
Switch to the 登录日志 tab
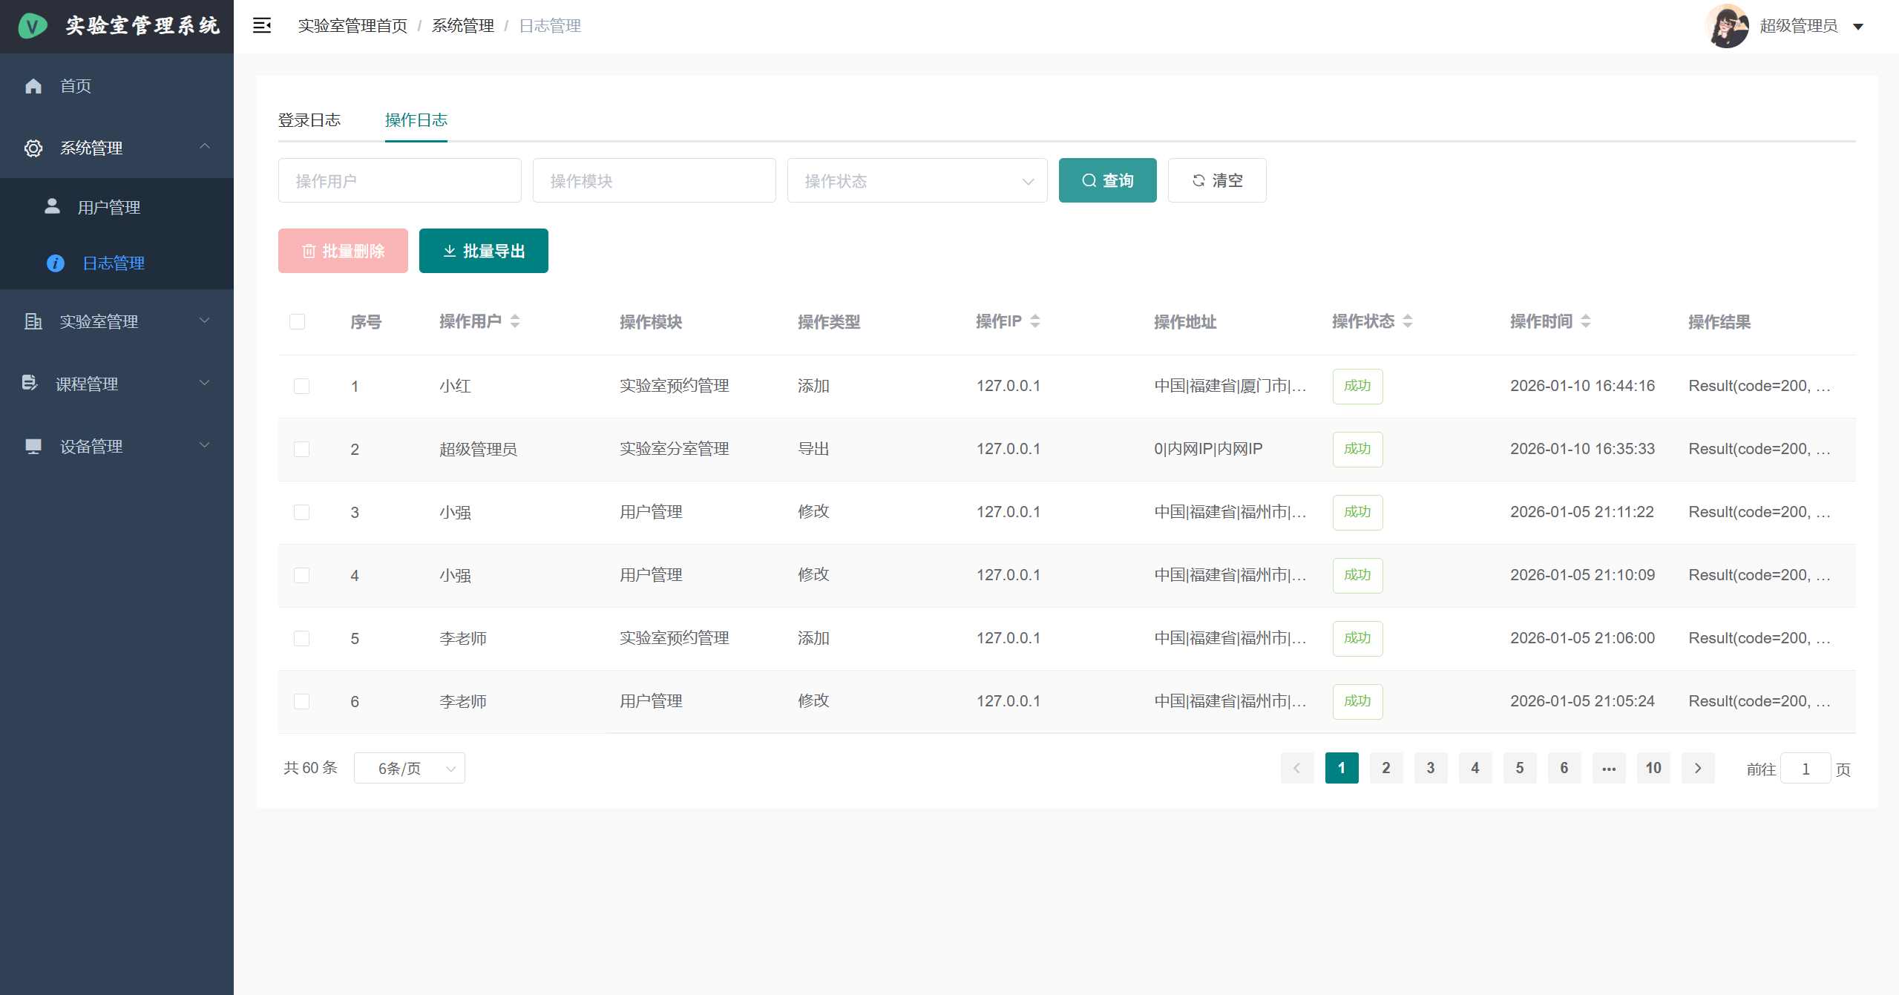(x=309, y=119)
